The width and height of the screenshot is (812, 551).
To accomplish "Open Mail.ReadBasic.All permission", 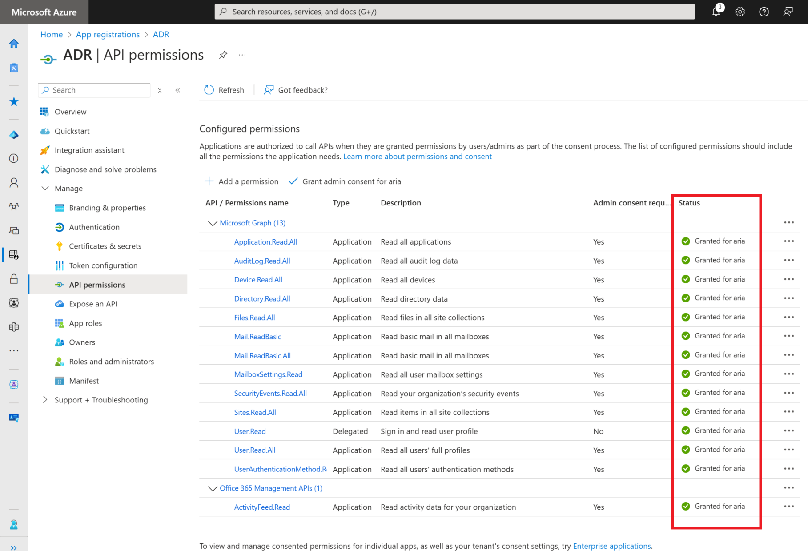I will pyautogui.click(x=262, y=356).
